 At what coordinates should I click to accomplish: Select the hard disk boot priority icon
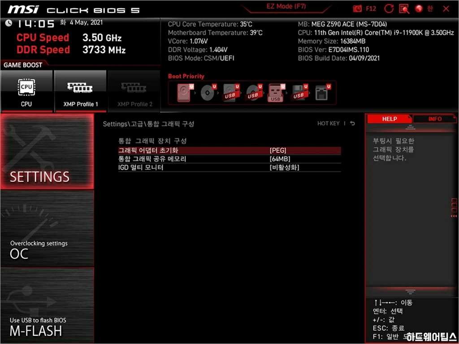point(185,93)
